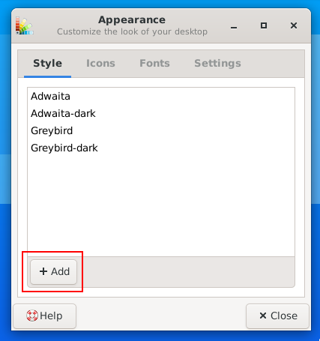Open the Icons tab

[100, 64]
